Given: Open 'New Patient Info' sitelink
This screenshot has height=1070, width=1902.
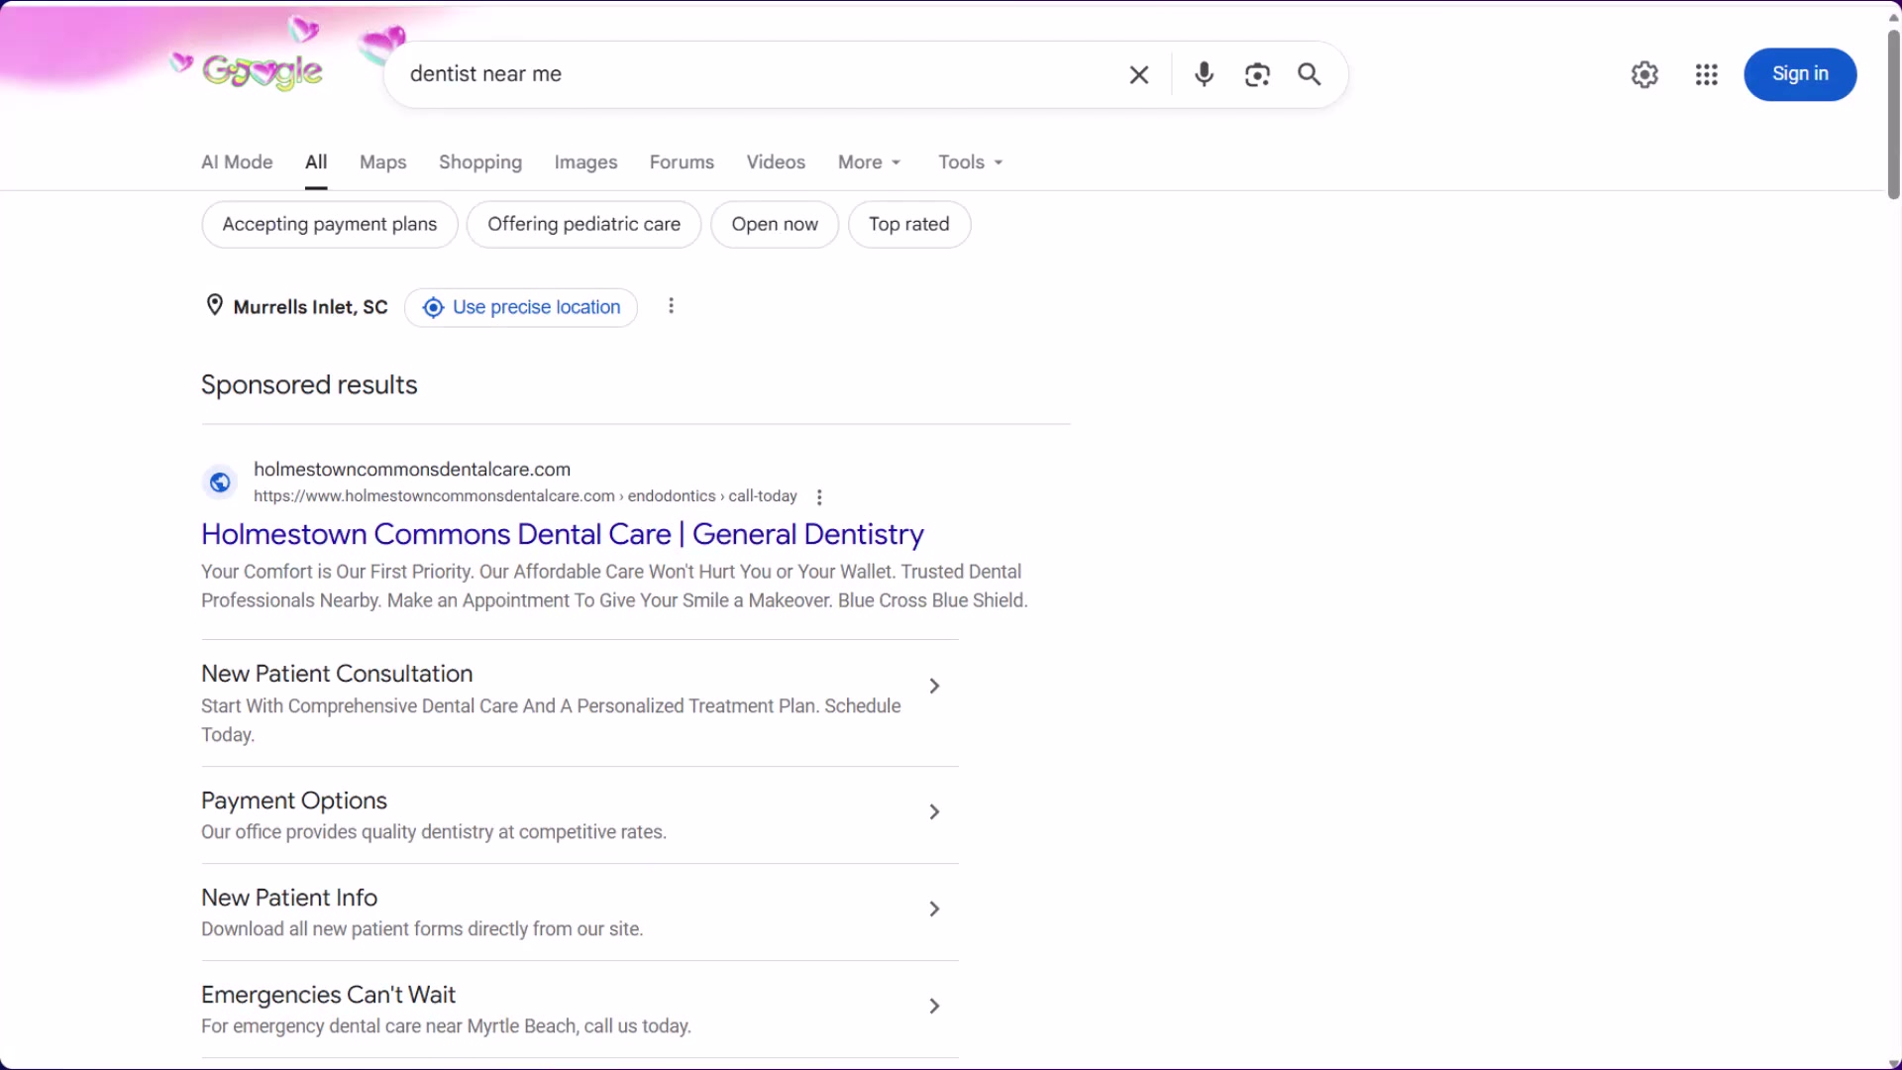Looking at the screenshot, I should tap(289, 899).
